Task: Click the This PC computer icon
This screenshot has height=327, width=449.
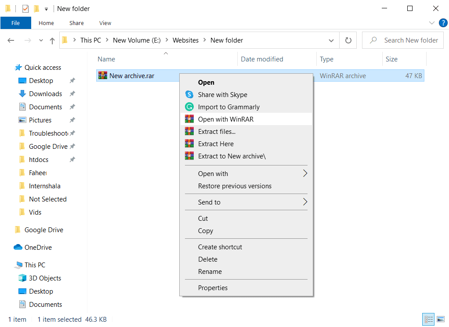Action: (18, 265)
